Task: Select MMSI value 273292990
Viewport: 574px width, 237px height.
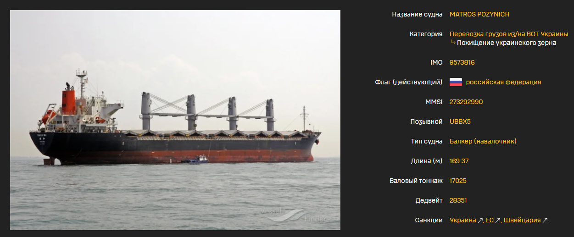Action: [x=466, y=102]
